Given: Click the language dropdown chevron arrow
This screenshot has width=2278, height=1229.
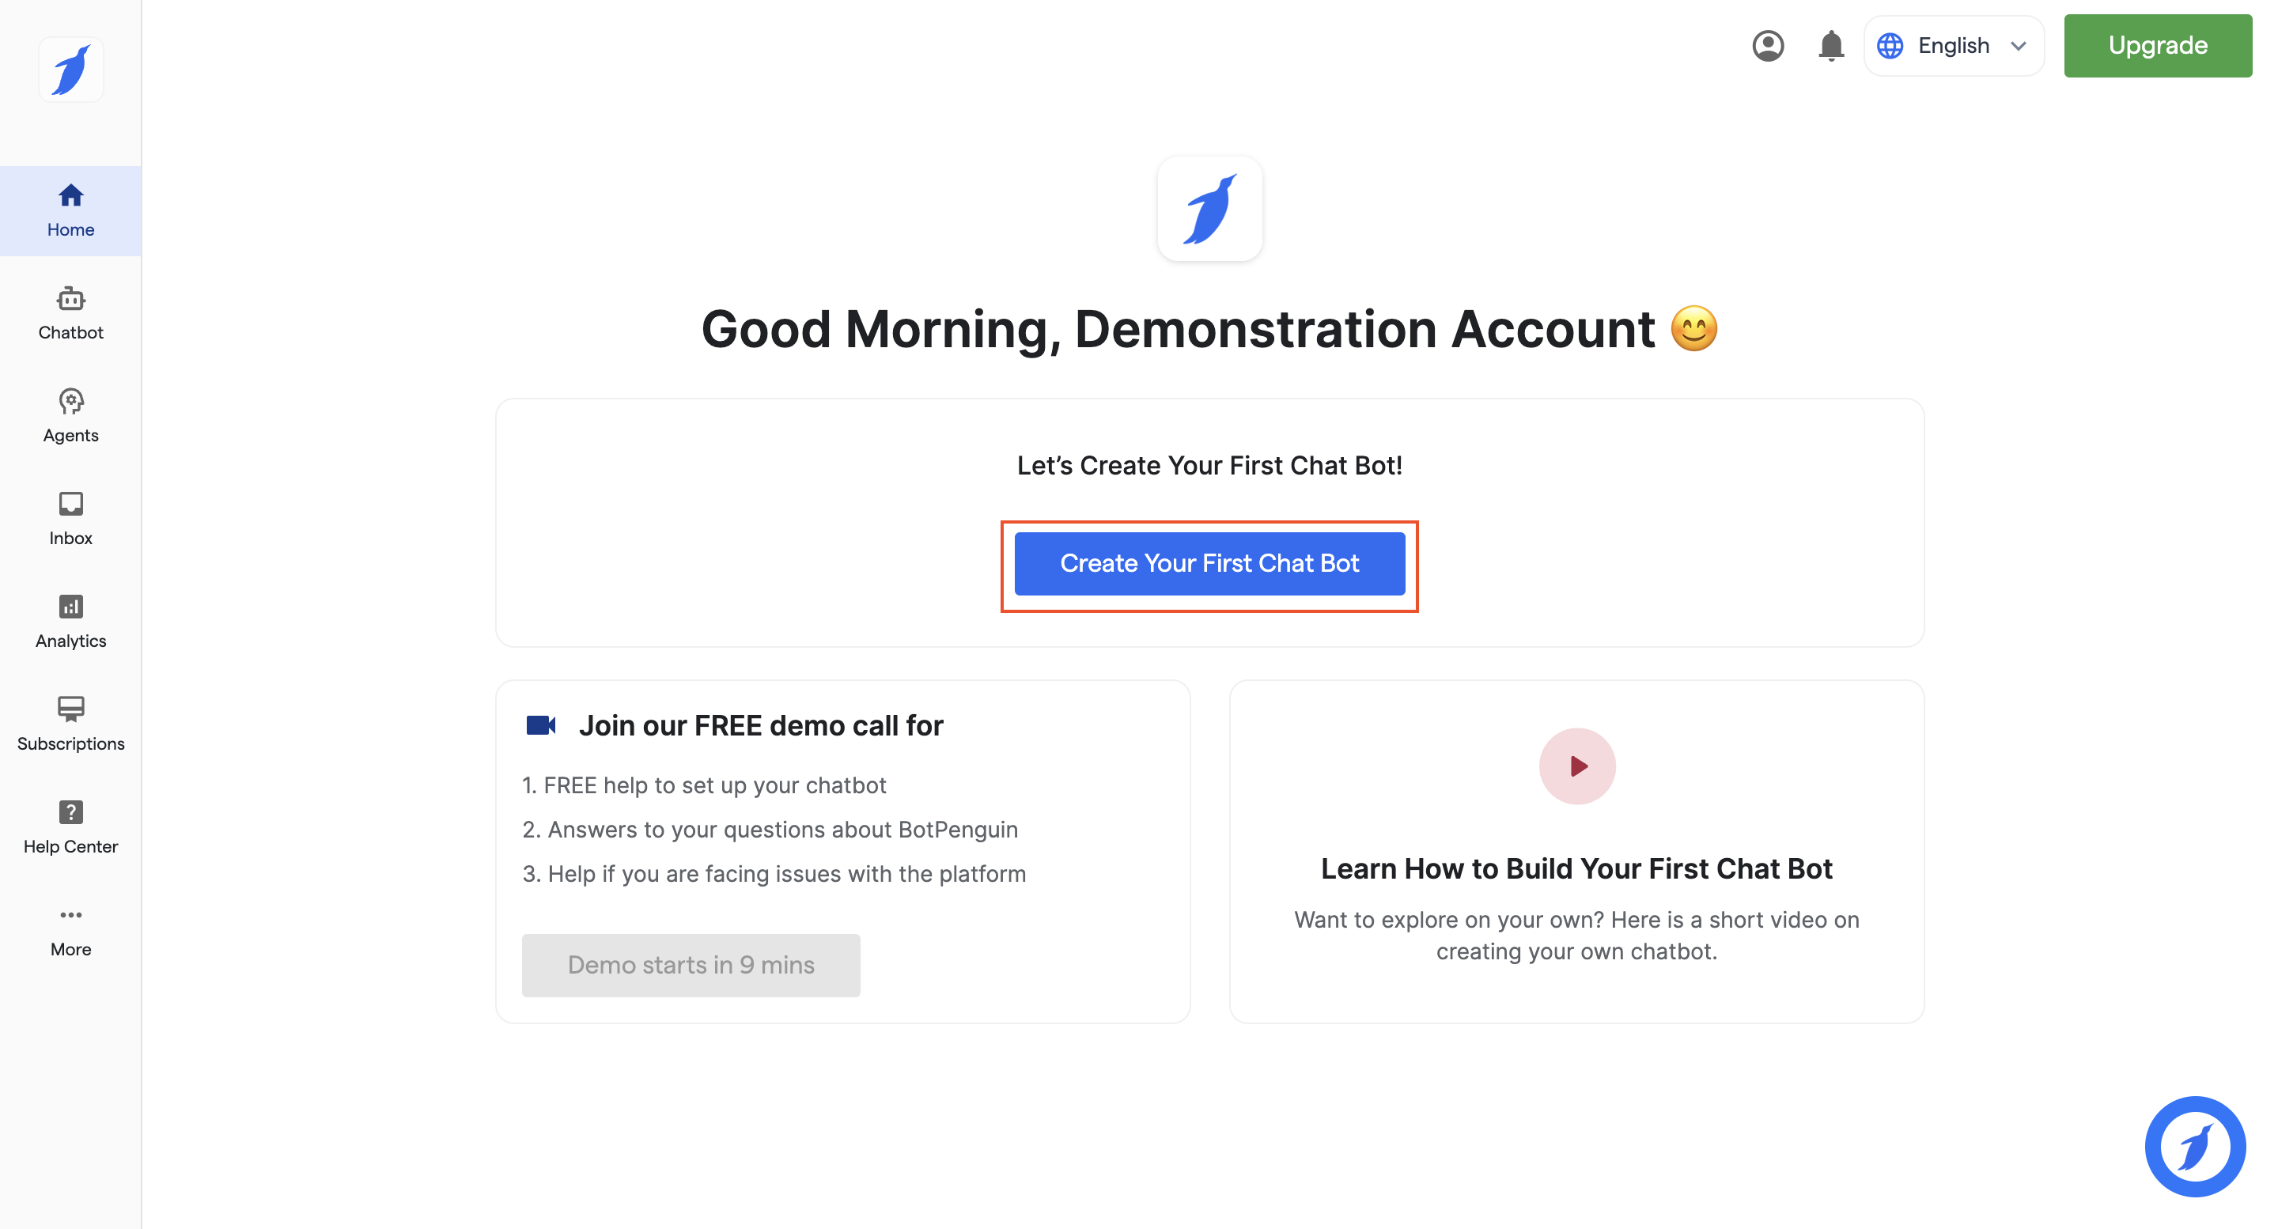Looking at the screenshot, I should [x=2018, y=46].
